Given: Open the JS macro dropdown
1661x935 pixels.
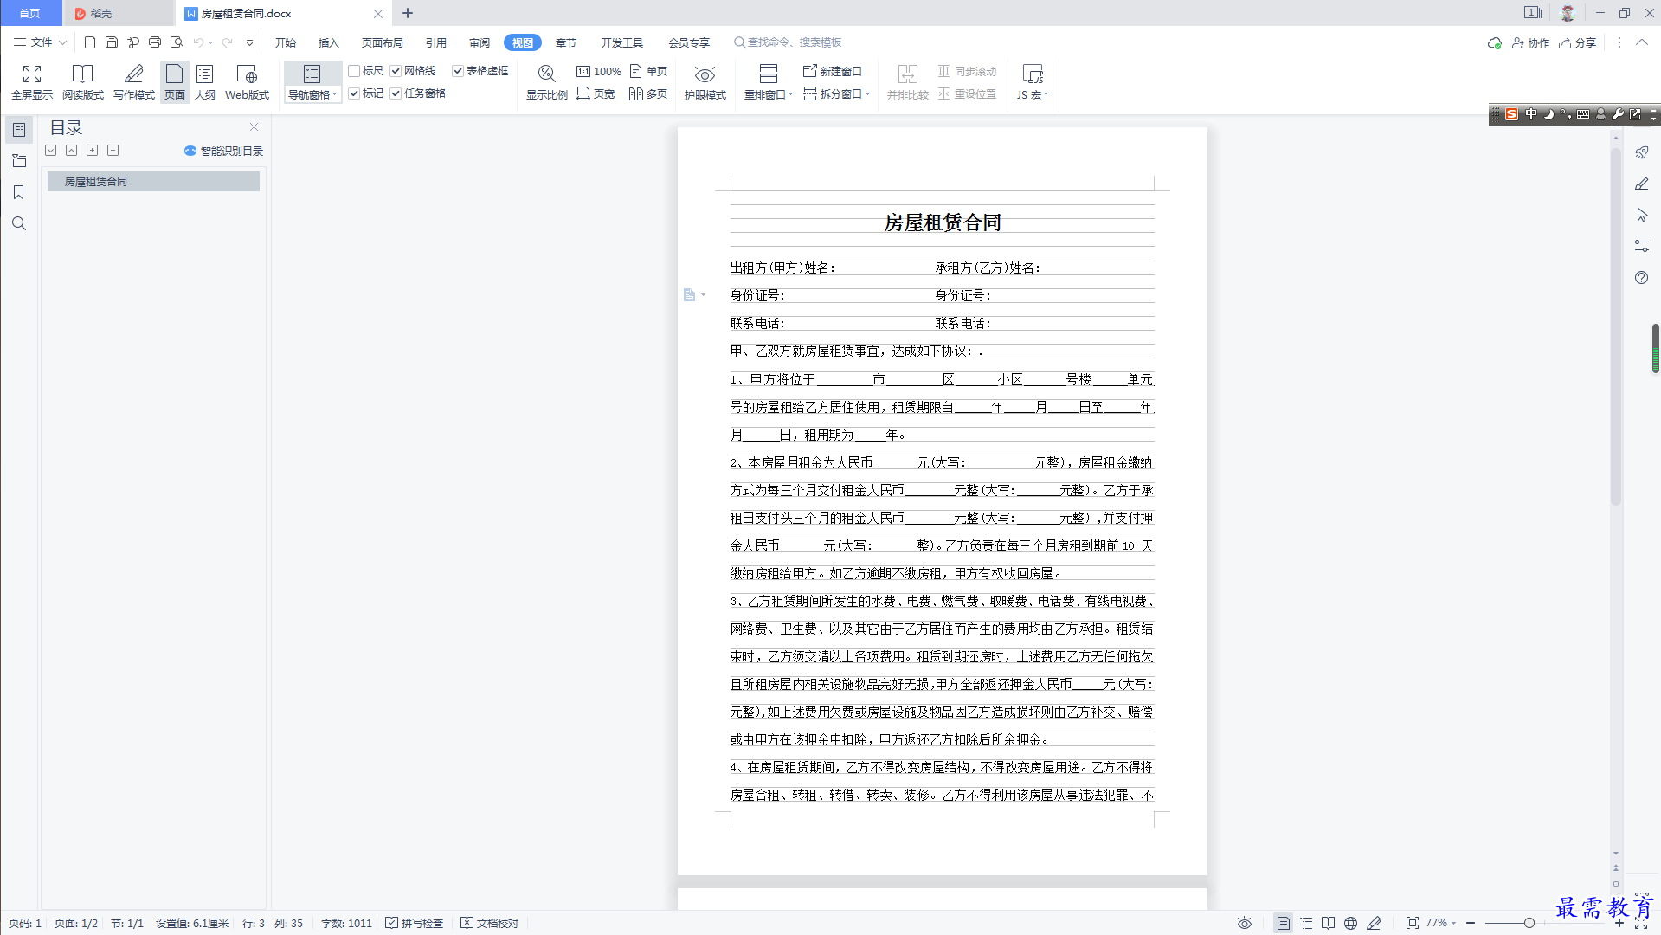Looking at the screenshot, I should (1033, 95).
